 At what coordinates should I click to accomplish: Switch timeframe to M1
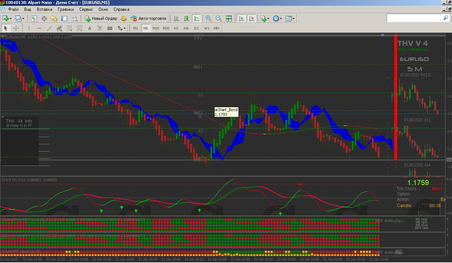pos(136,28)
